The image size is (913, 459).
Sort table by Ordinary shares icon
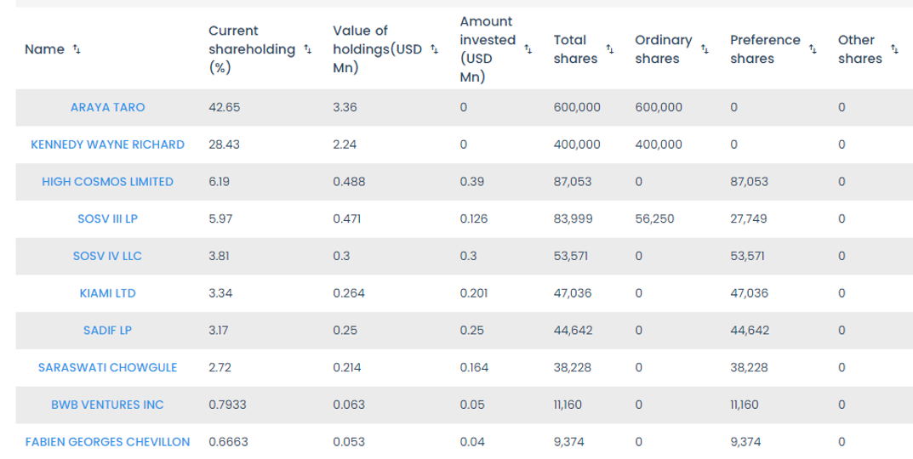point(705,49)
